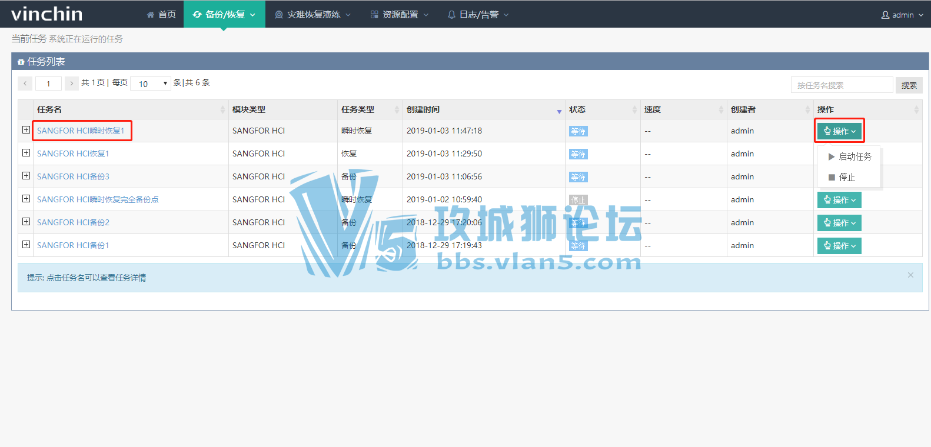
Task: Click the date 2018-12-29 17:20:06
Action: (x=444, y=222)
